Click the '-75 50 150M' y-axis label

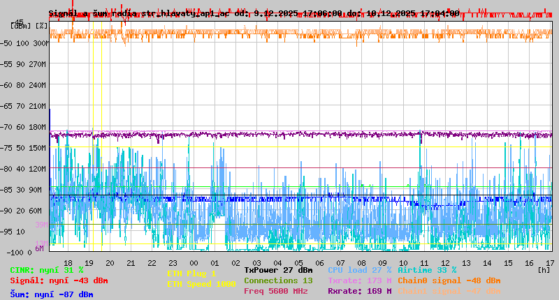click(23, 148)
